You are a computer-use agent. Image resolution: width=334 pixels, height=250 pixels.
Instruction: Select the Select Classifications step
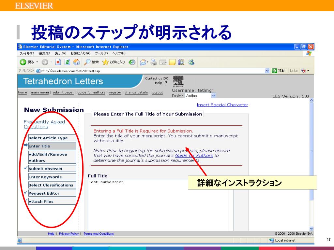point(52,185)
